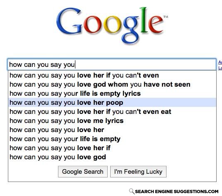Pick the "you love god" suggestion
The height and width of the screenshot is (196, 222).
coord(112,157)
